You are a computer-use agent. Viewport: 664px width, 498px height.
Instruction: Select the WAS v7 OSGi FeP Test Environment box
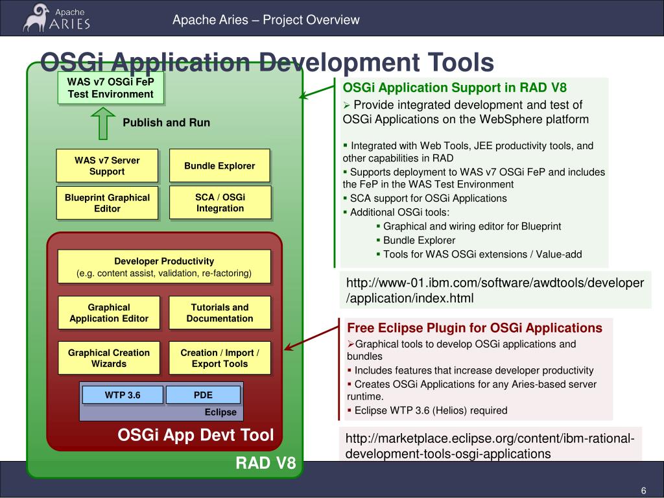coord(110,88)
